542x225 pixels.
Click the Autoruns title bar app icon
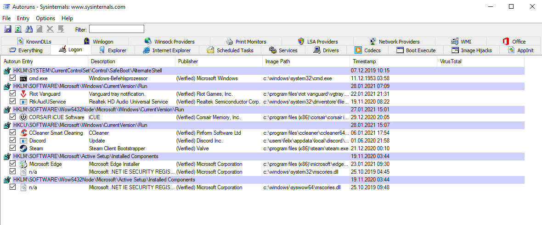(6, 6)
